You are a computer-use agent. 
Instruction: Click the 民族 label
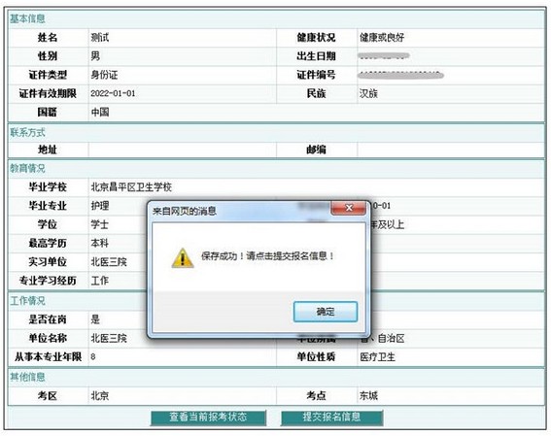pos(316,93)
